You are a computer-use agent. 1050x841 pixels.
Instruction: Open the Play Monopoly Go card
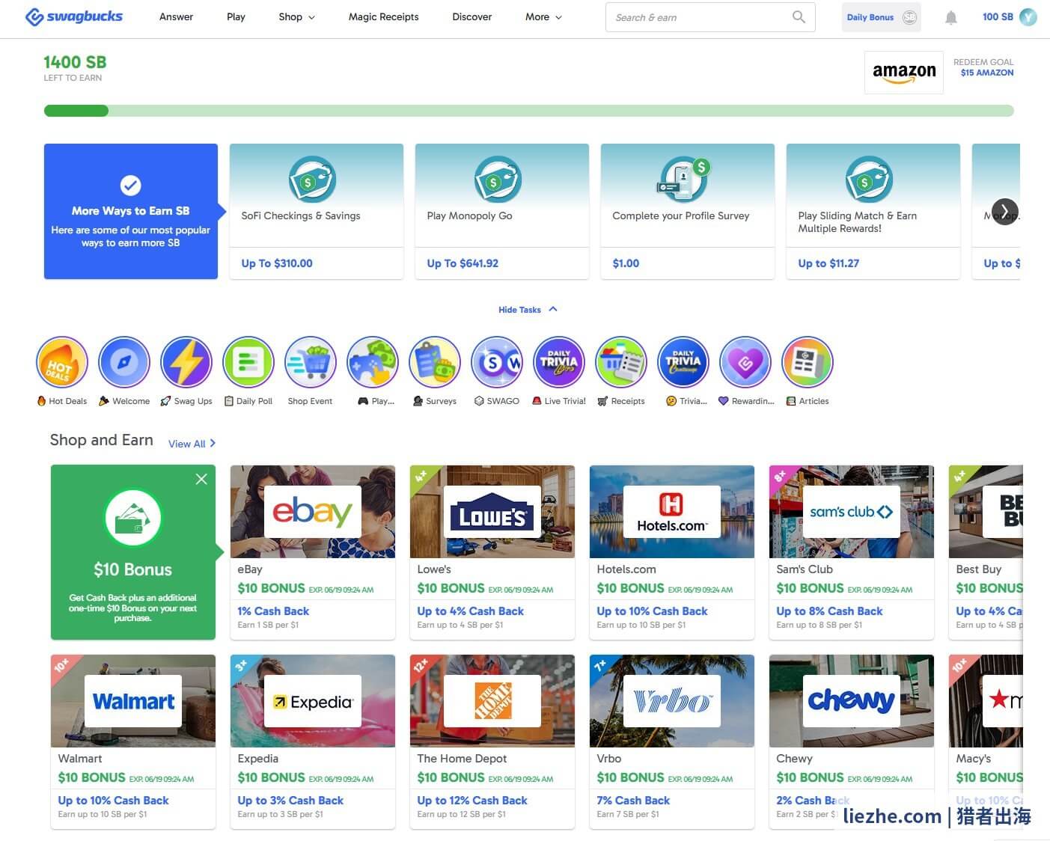(x=502, y=212)
